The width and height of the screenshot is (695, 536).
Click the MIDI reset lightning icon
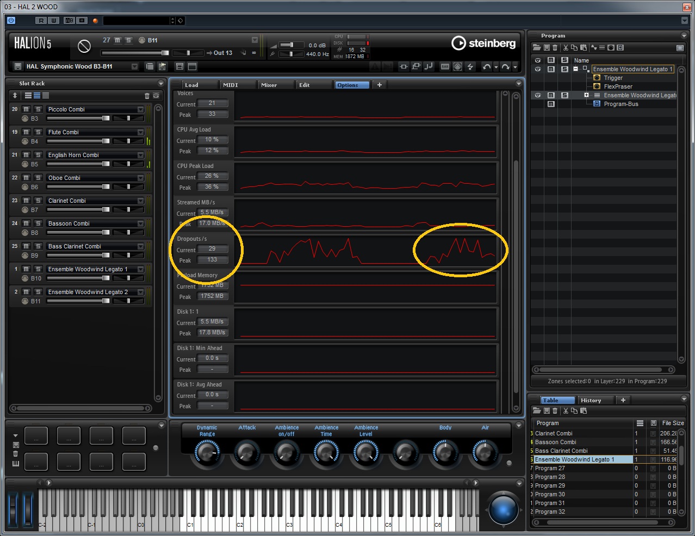(470, 66)
